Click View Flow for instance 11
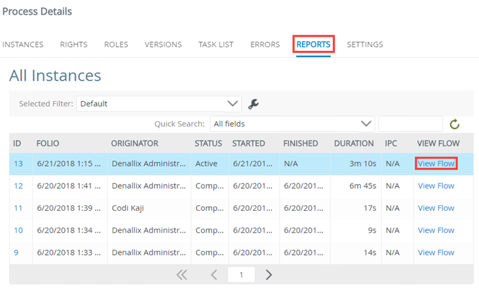Screen dimensions: 479x288 tap(436, 208)
